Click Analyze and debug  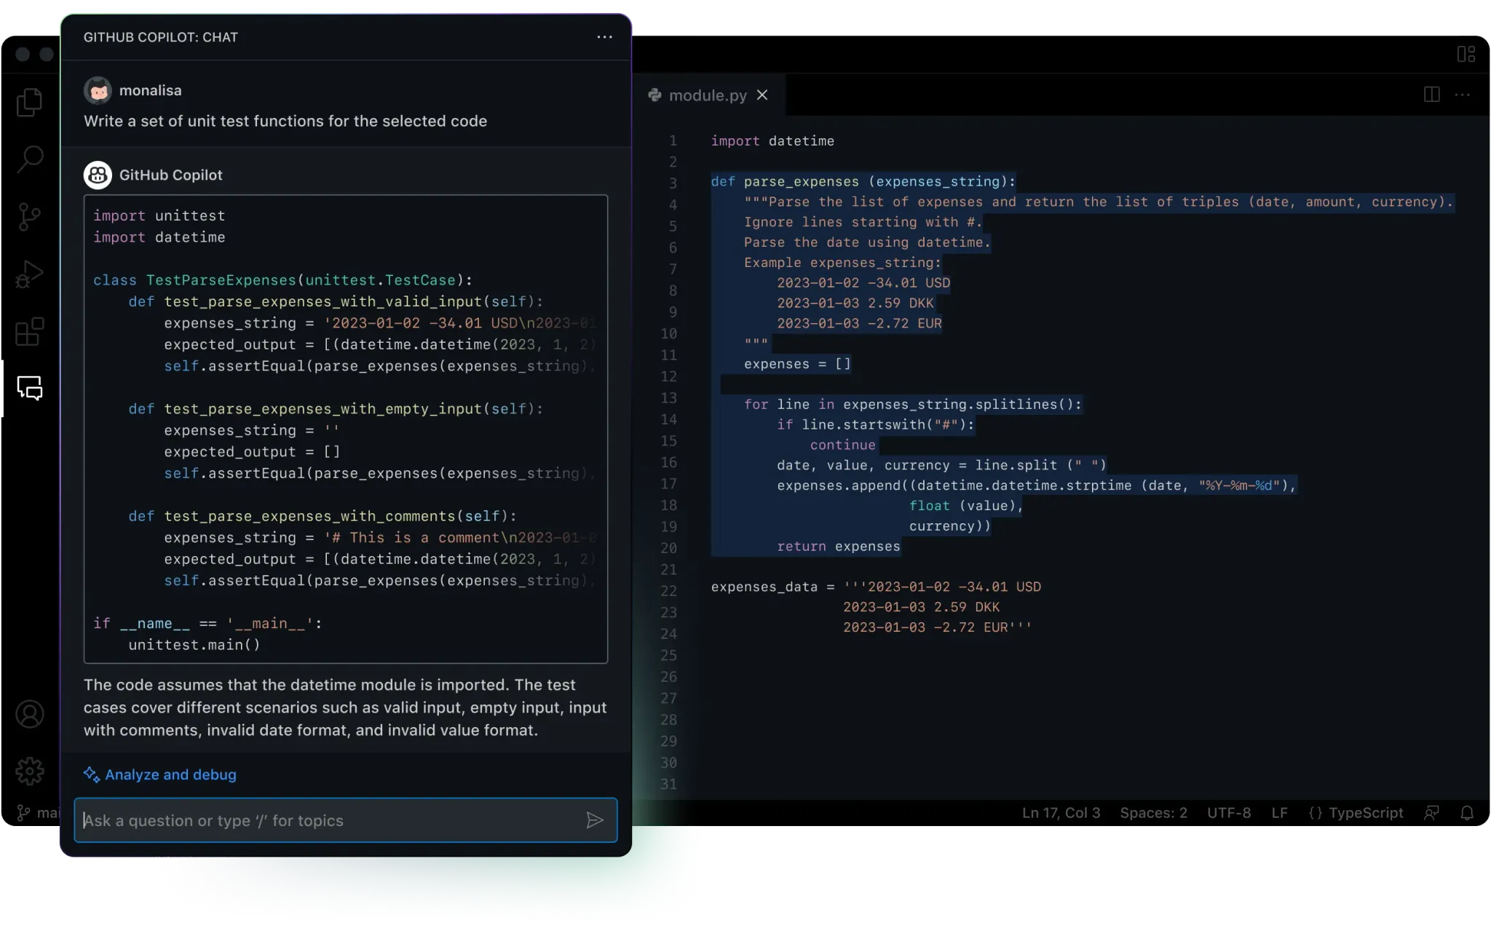tap(170, 774)
